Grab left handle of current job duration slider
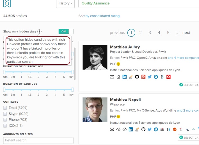This screenshot has width=199, height=145. coord(4,72)
